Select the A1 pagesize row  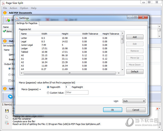coord(70,59)
